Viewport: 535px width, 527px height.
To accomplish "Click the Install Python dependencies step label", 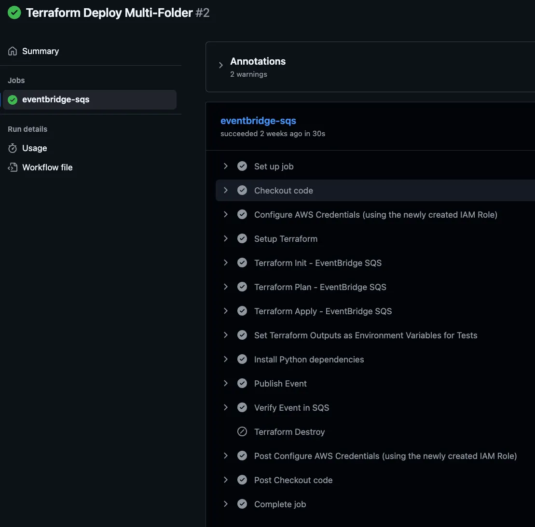I will point(309,360).
